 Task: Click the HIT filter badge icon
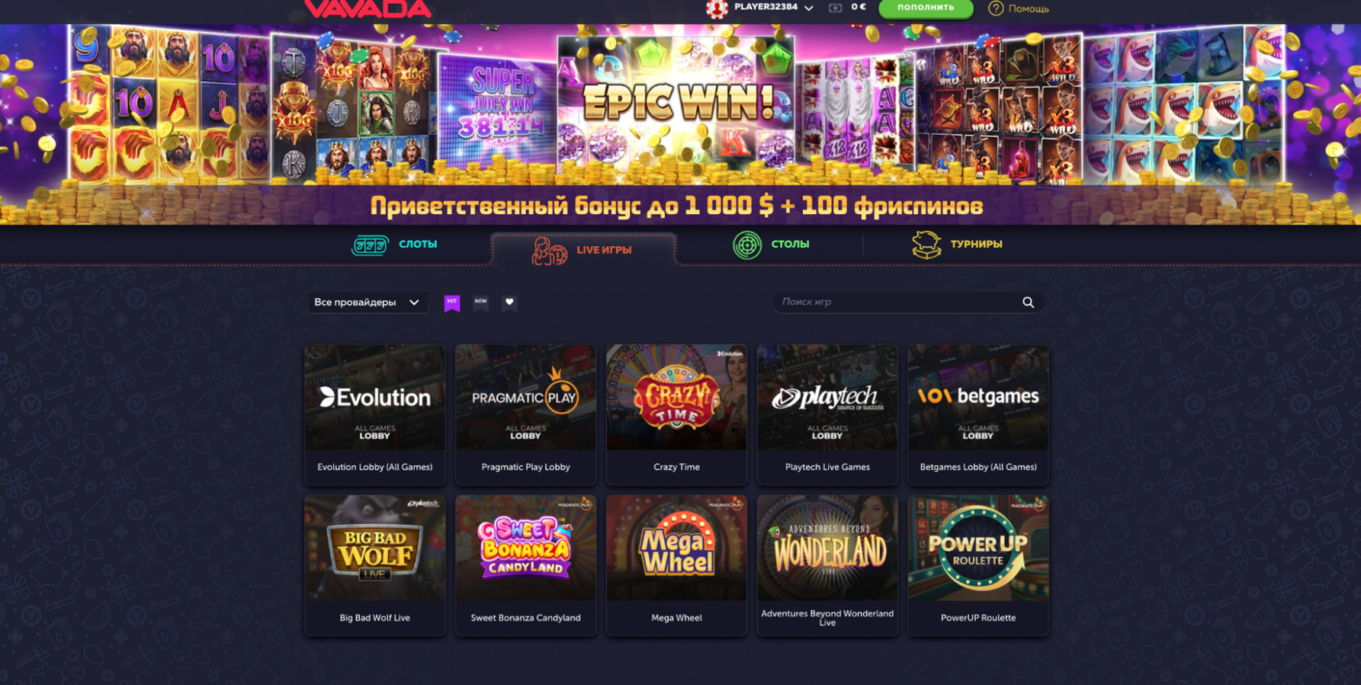tap(452, 303)
